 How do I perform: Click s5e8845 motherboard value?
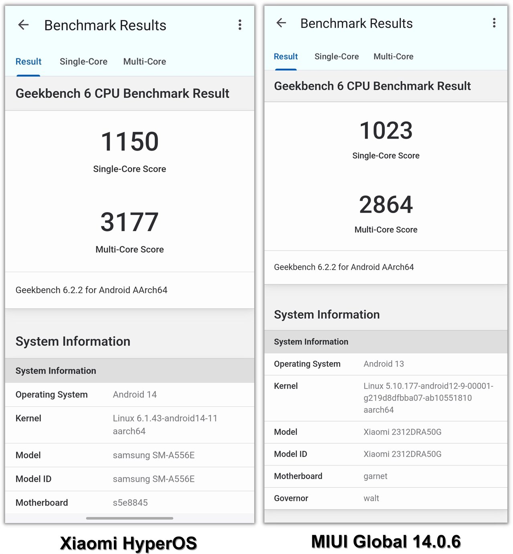pos(130,503)
